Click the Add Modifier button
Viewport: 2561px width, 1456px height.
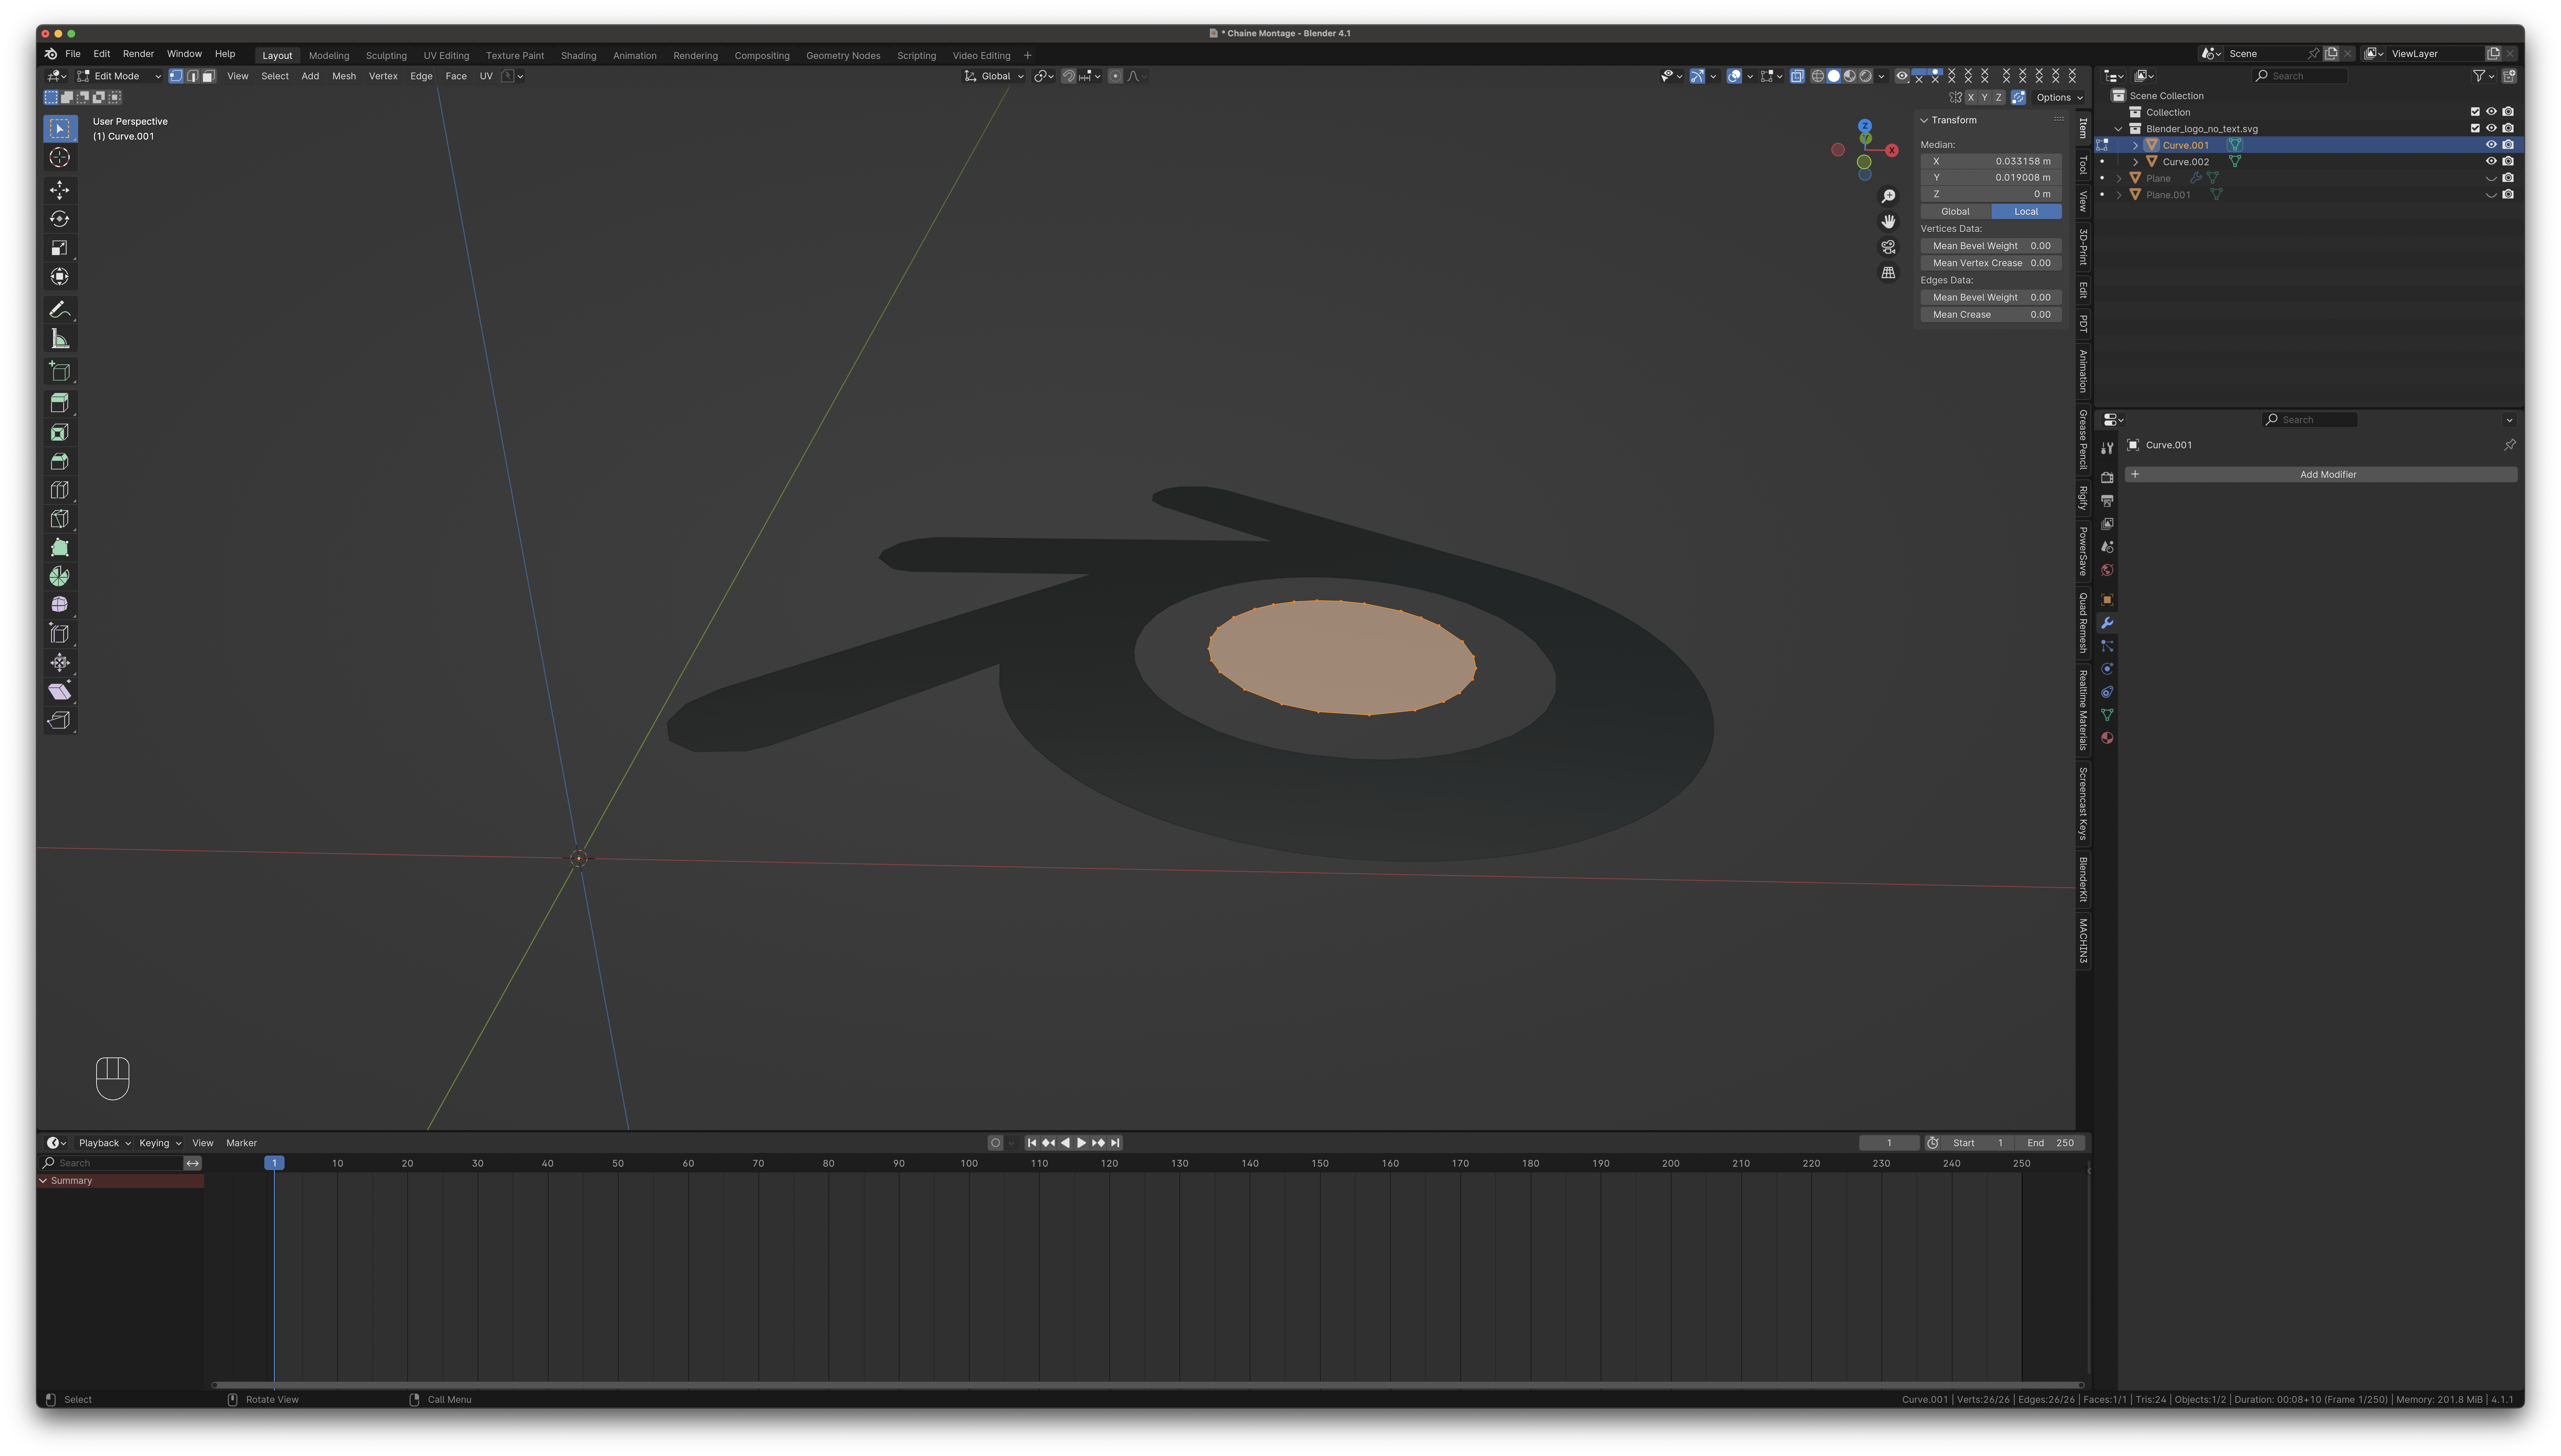tap(2321, 475)
